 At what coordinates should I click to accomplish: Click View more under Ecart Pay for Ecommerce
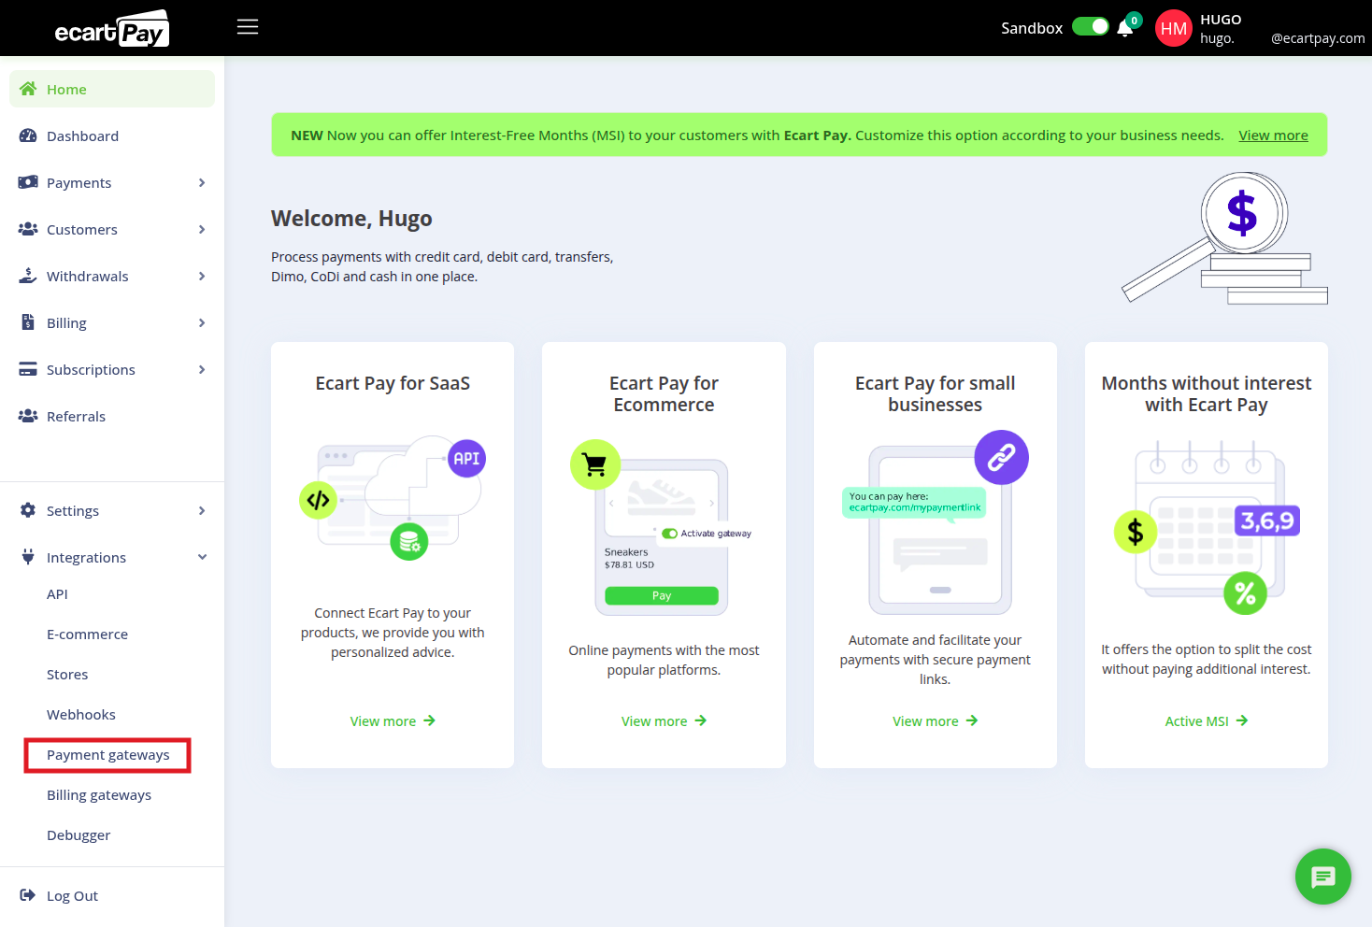(x=664, y=721)
